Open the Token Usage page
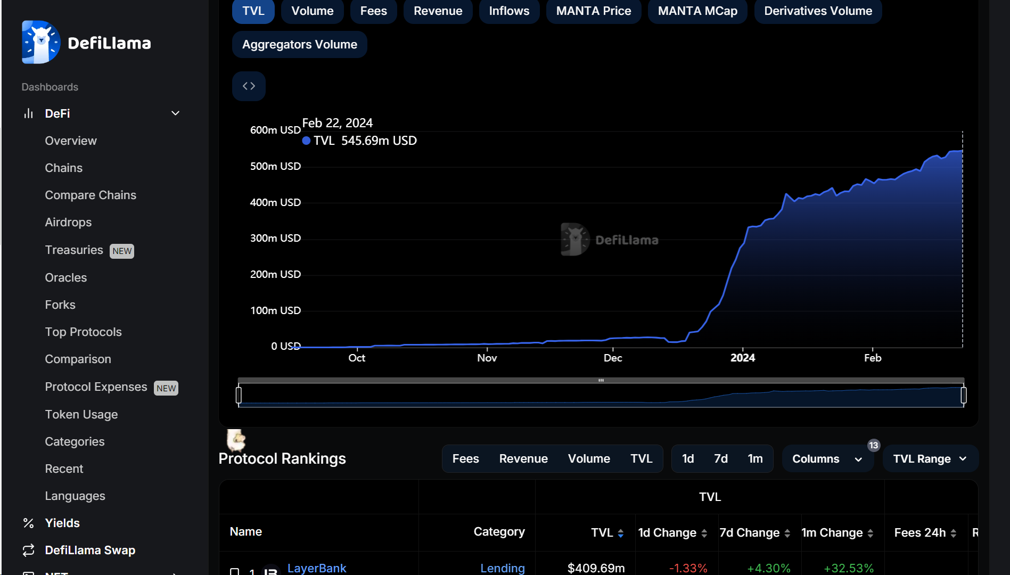 coord(81,414)
